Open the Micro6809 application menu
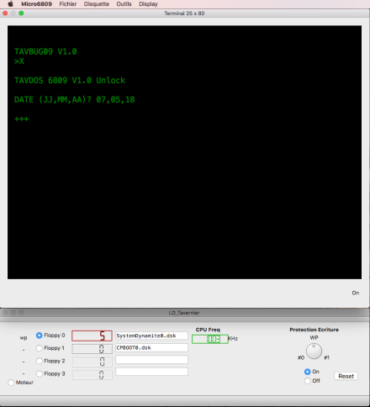The image size is (370, 407). 36,4
